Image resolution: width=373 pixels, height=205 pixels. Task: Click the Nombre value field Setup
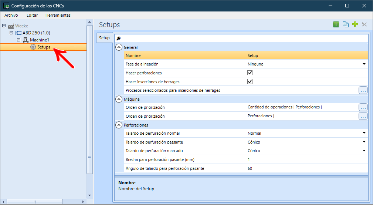(x=307, y=56)
